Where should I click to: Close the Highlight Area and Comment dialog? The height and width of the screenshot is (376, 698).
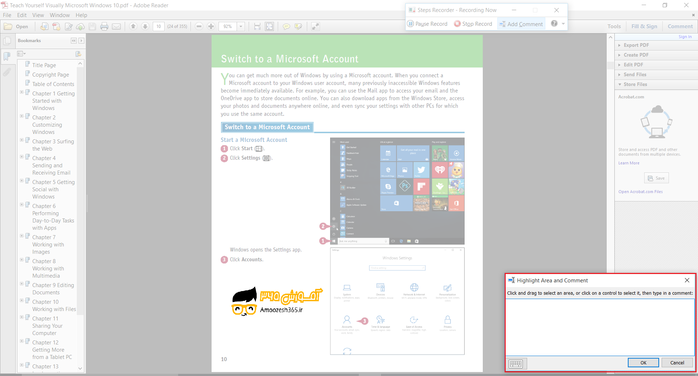pyautogui.click(x=687, y=280)
